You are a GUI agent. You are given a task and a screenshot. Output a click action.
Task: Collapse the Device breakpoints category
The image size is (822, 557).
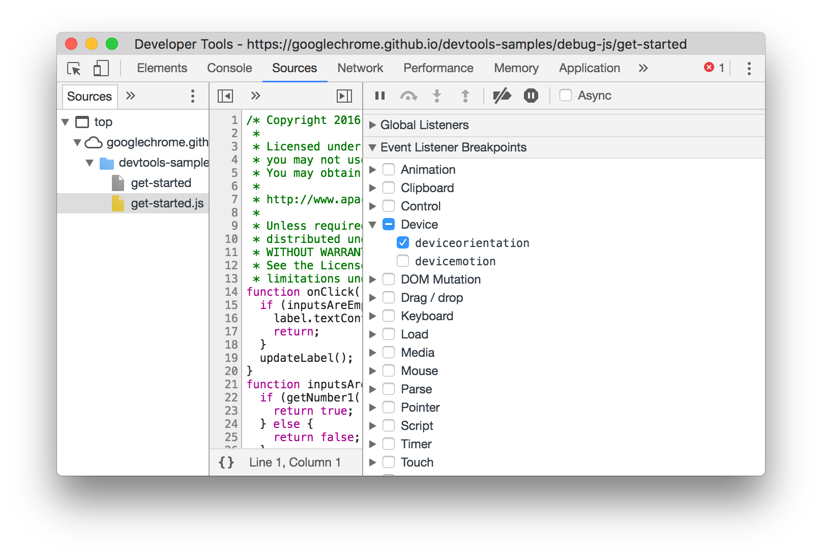tap(373, 224)
